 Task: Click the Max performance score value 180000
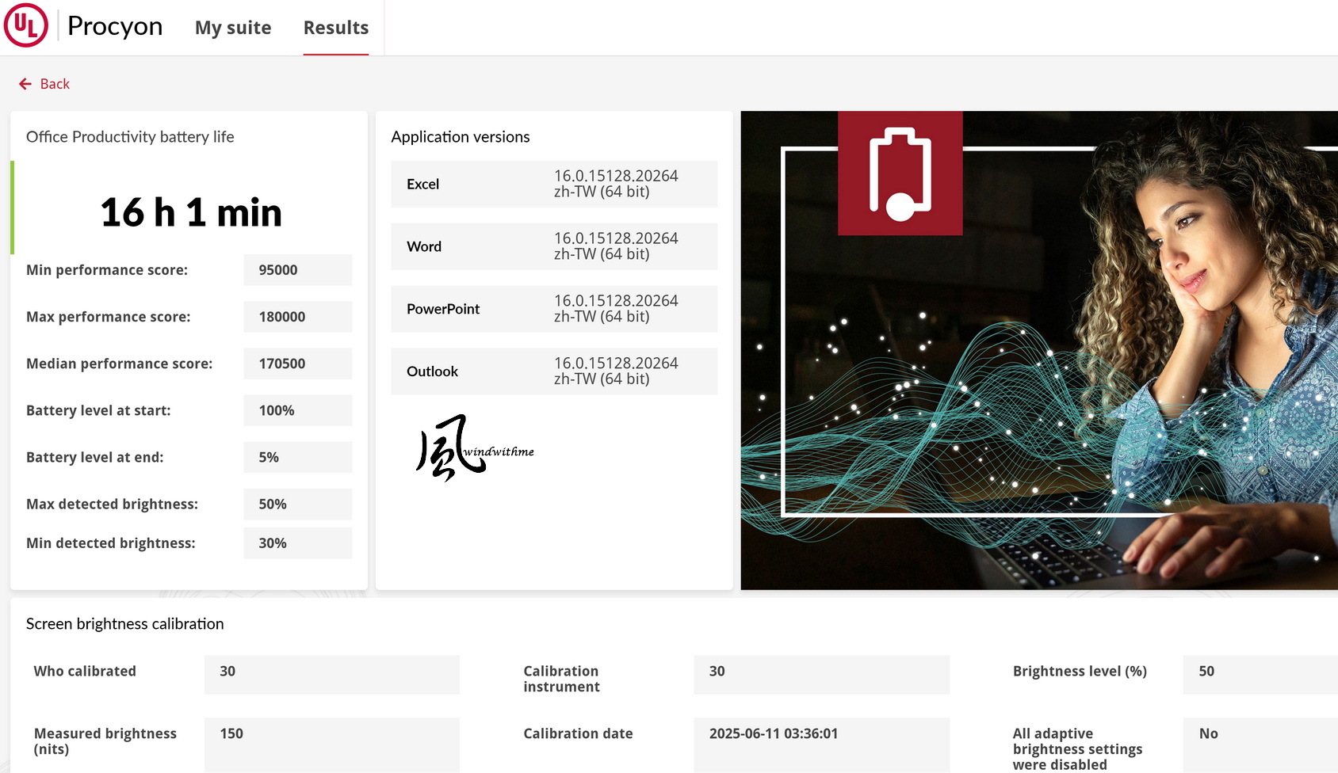pyautogui.click(x=298, y=317)
